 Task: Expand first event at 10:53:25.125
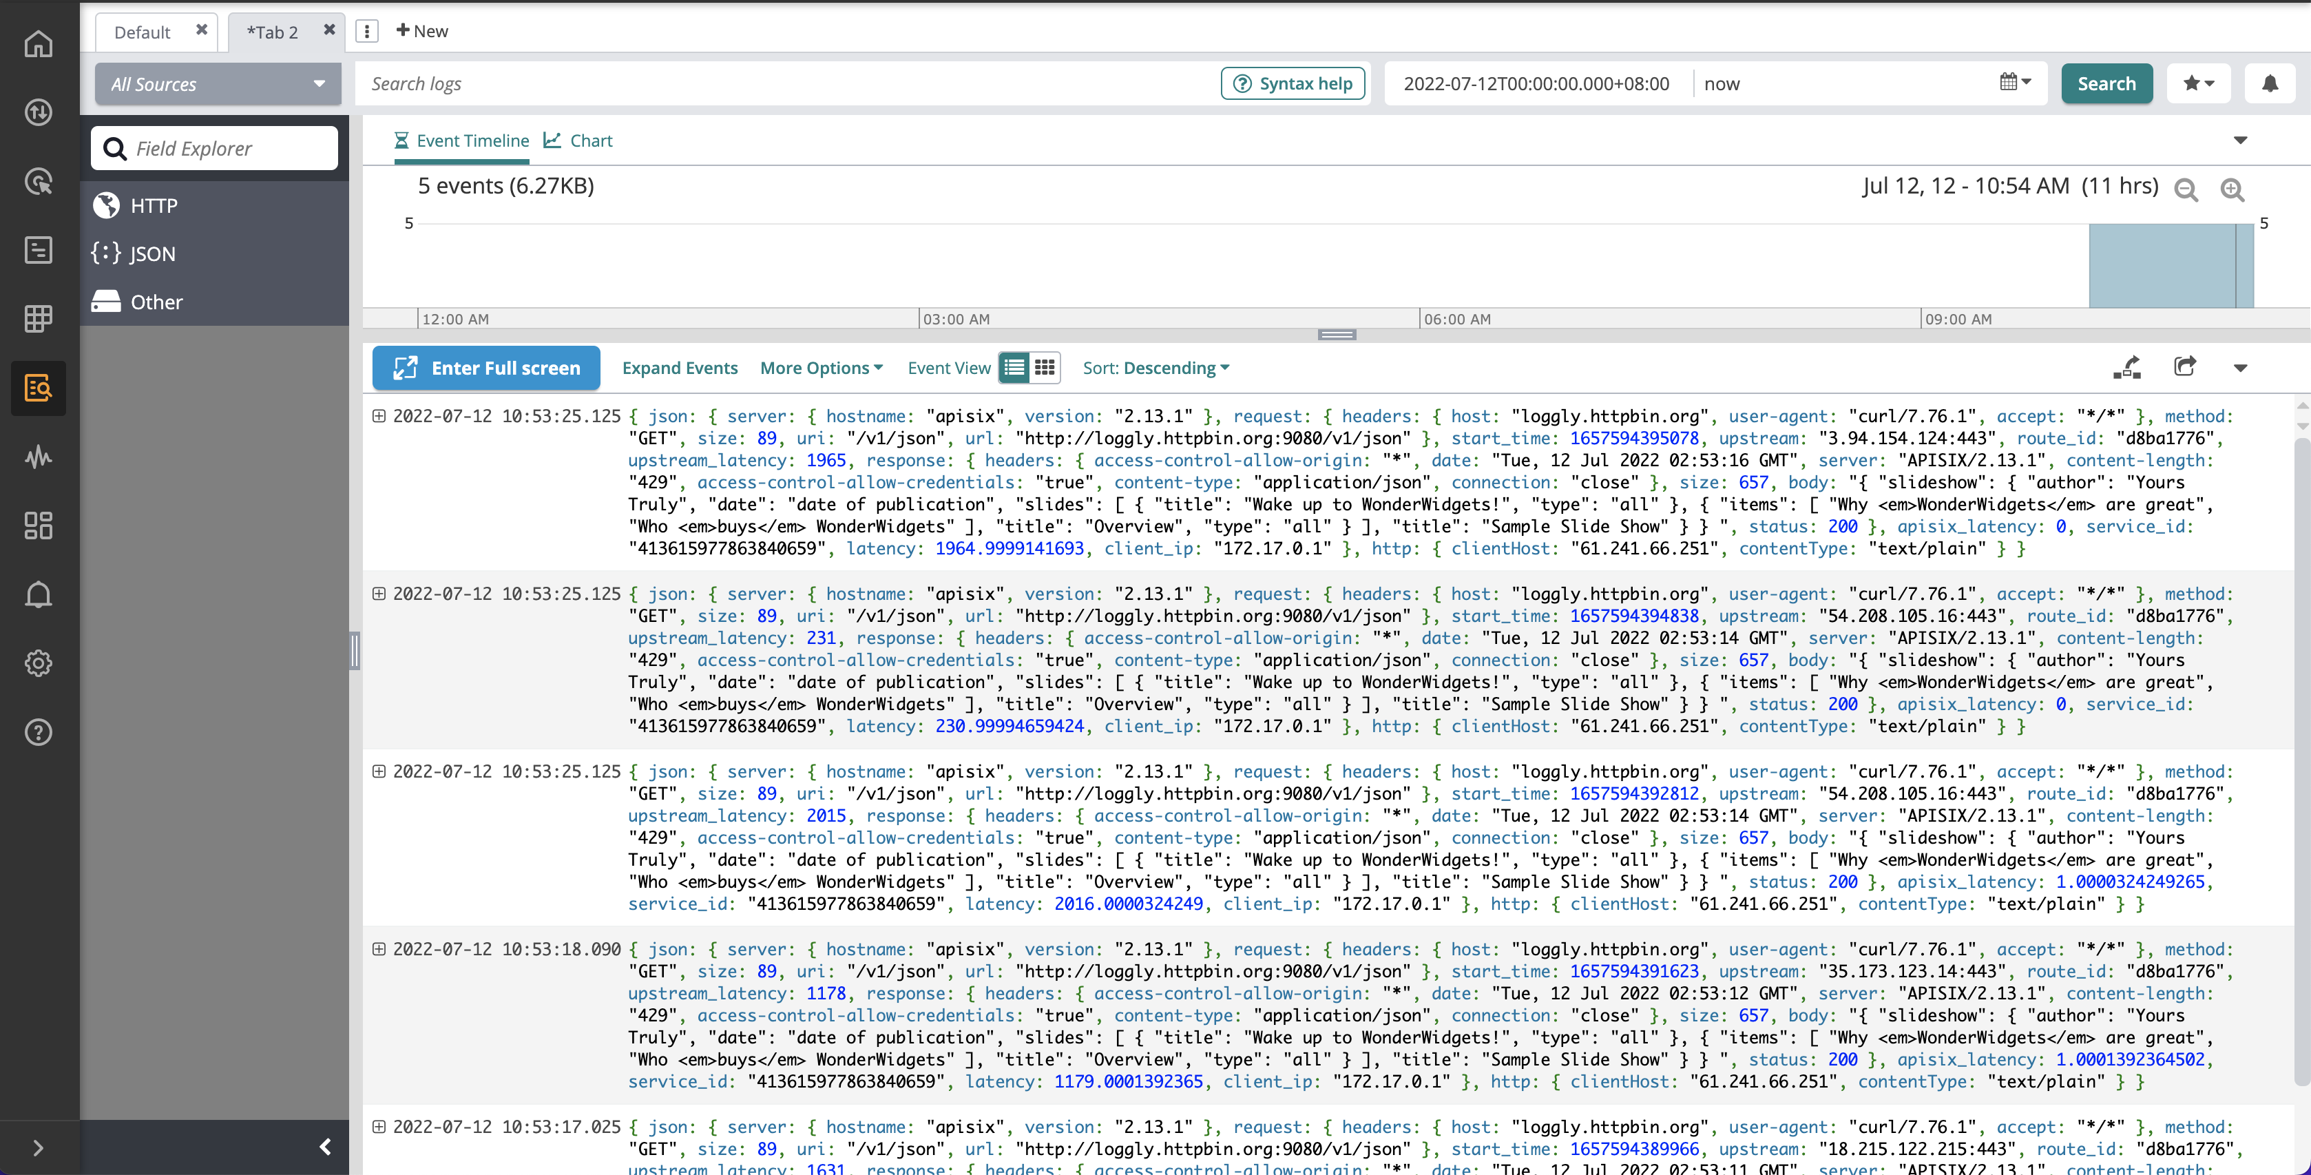point(379,417)
